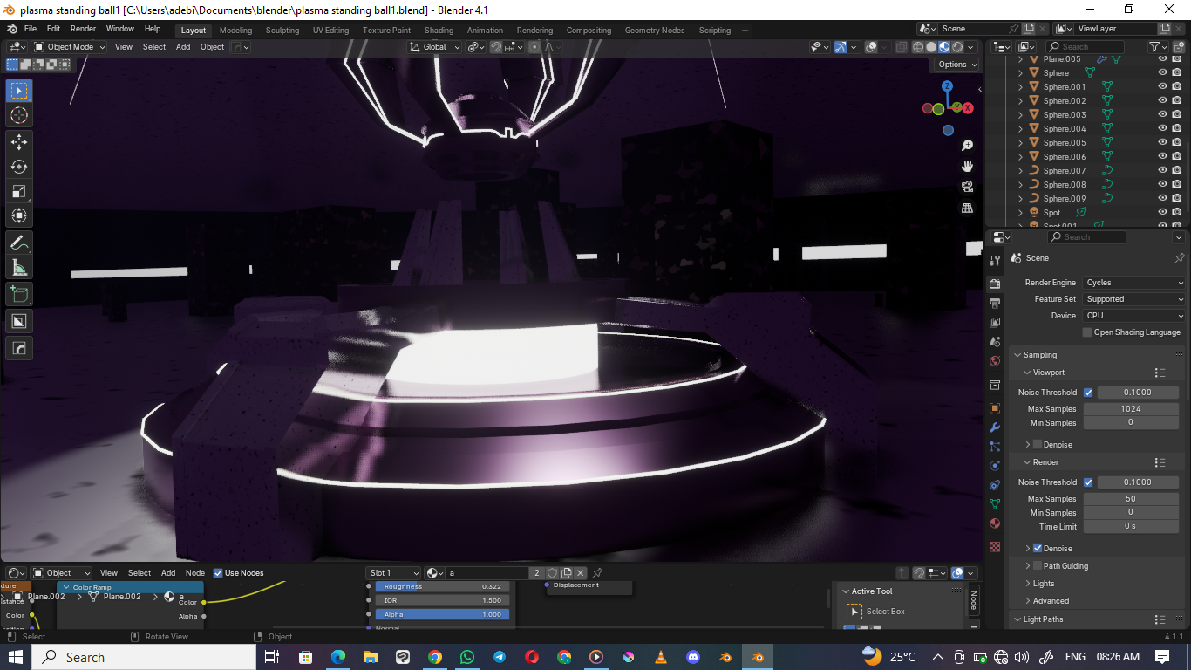Switch perspective/orthographic grid gizmo
Image resolution: width=1191 pixels, height=670 pixels.
(x=967, y=208)
